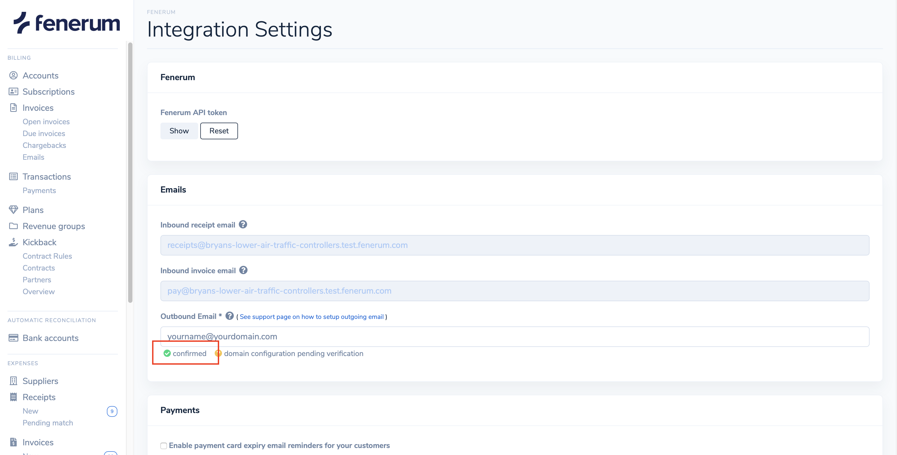Click the Plans diamond icon

(x=13, y=210)
